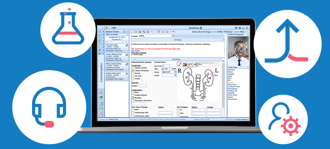330x149 pixels.
Task: Click the Episodes Number input field
Action: [x=143, y=86]
